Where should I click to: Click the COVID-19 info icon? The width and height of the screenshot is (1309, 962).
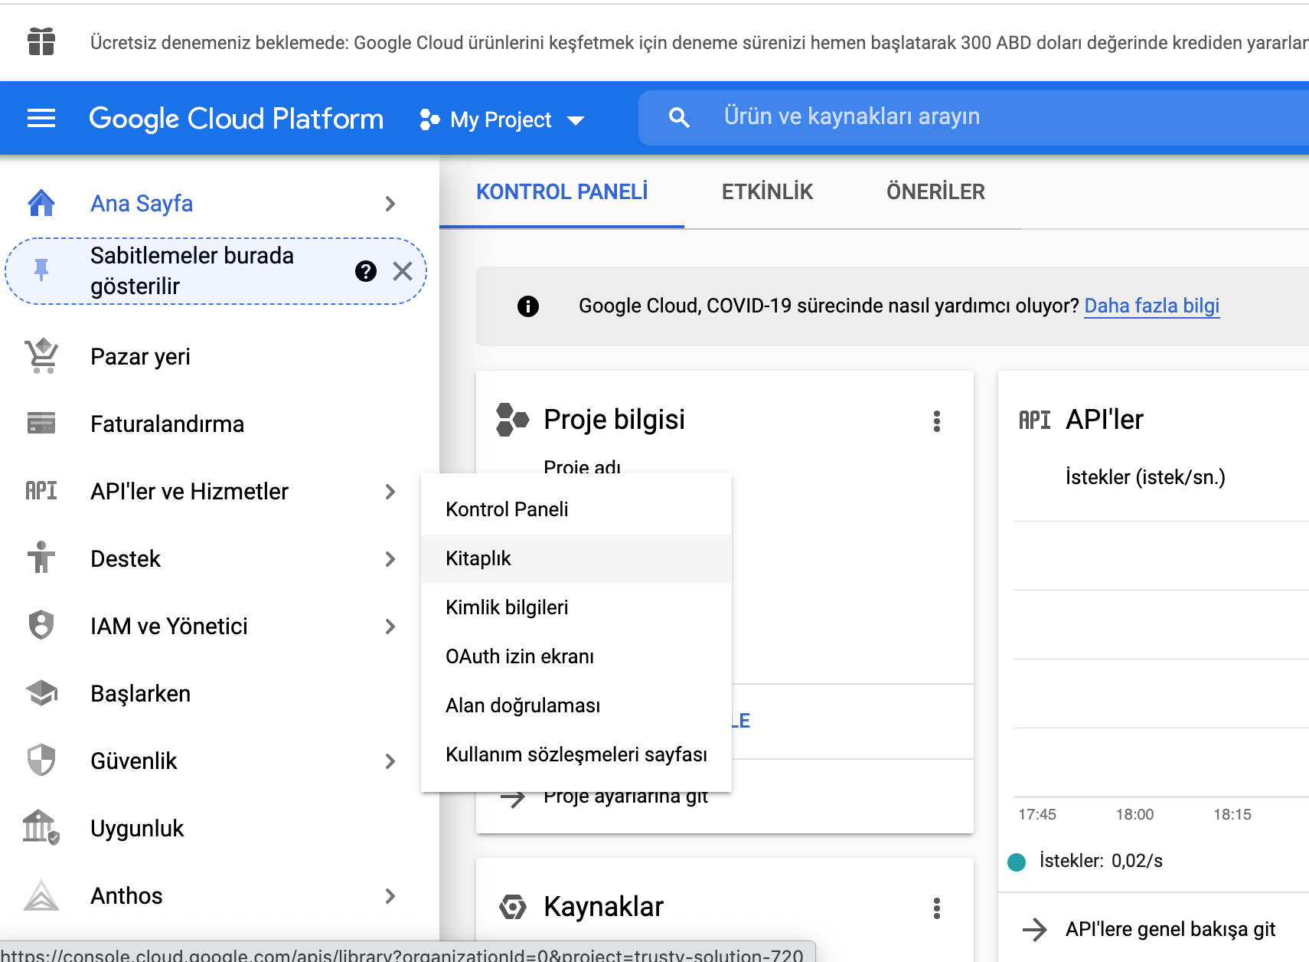528,306
